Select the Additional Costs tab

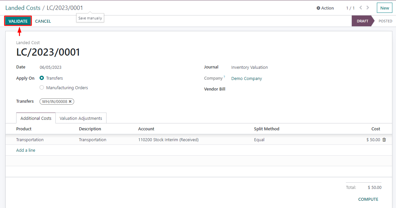[36, 118]
